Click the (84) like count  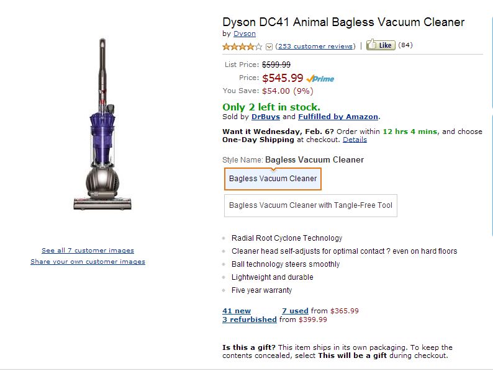(x=405, y=45)
